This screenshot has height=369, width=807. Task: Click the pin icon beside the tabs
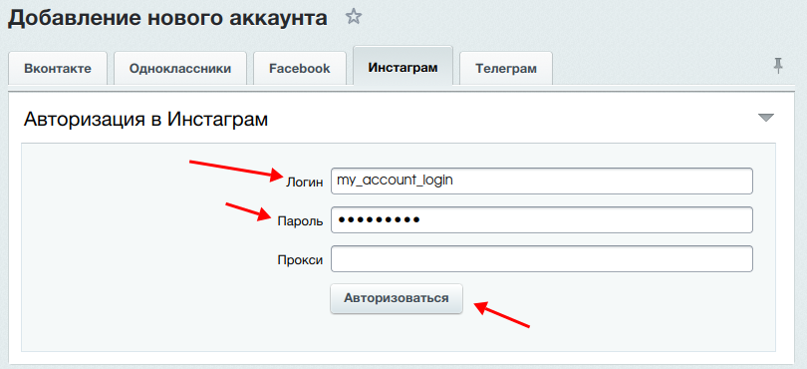point(778,66)
